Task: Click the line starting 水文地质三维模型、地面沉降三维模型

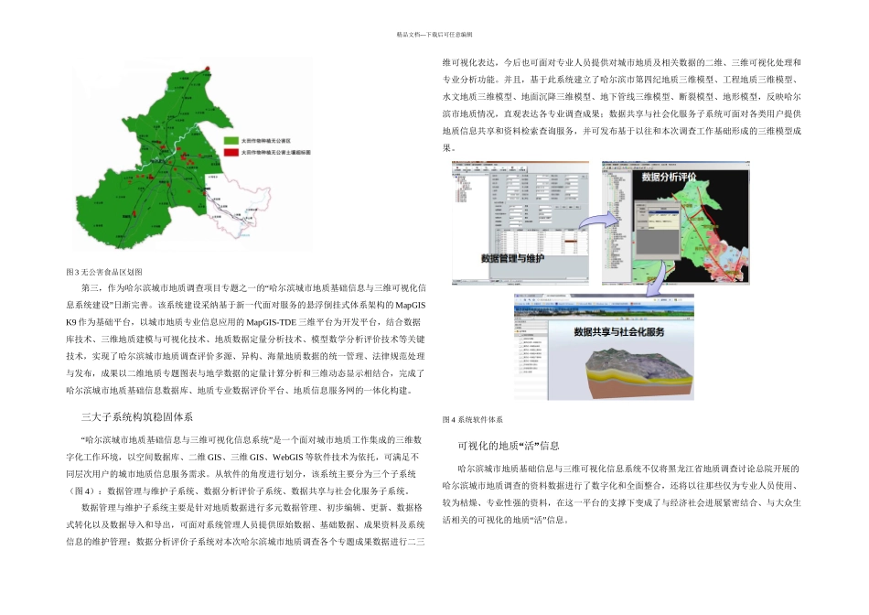Action: coord(622,97)
